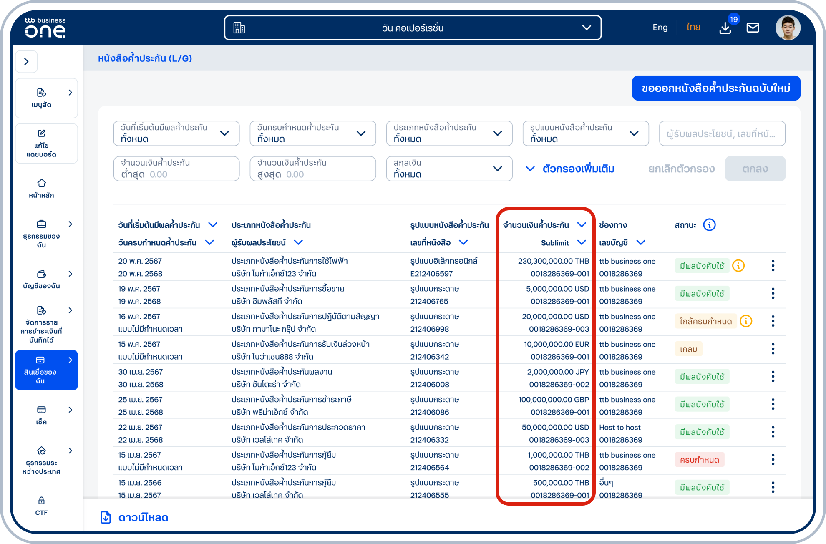
Task: Open the company selector วัน คอเปอร์เรชั่น dropdown
Action: [413, 28]
